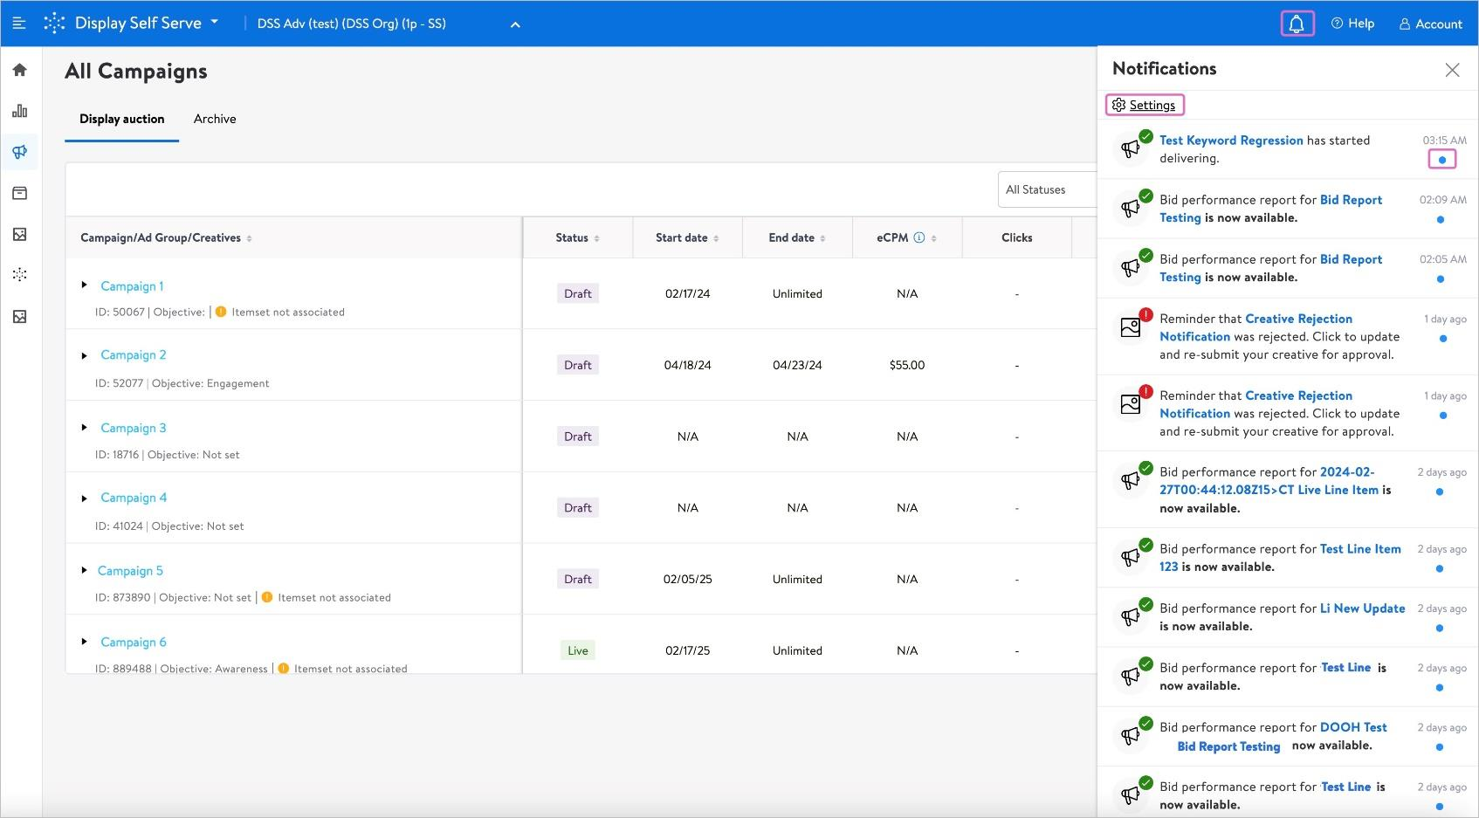Toggle unread dot on Li New Update notification

point(1439,629)
